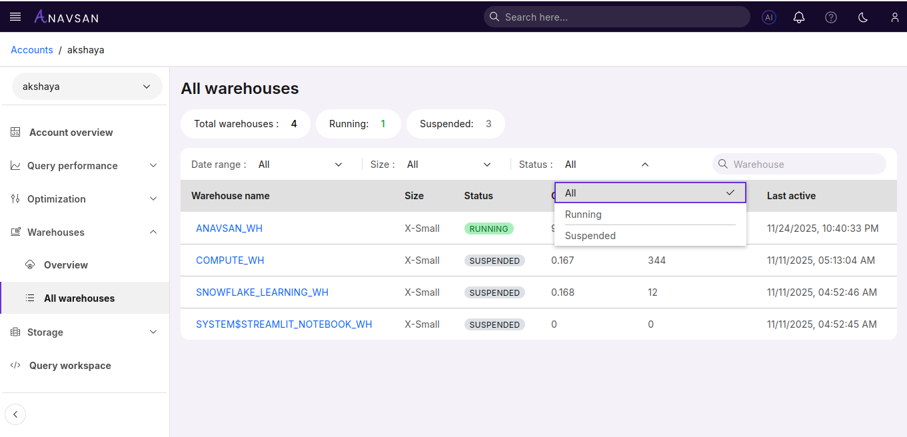
Task: Open the SNOWFLAKE_LEARNING_WH warehouse link
Action: tap(262, 292)
